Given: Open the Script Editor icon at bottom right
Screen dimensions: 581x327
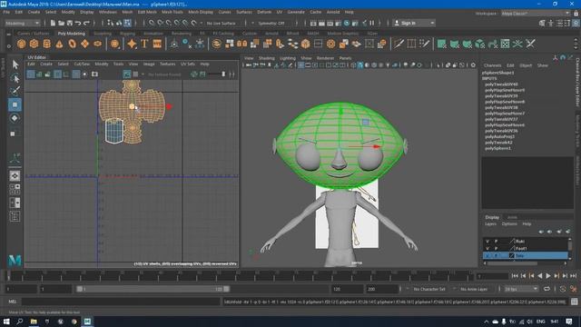Looking at the screenshot, I should point(575,302).
